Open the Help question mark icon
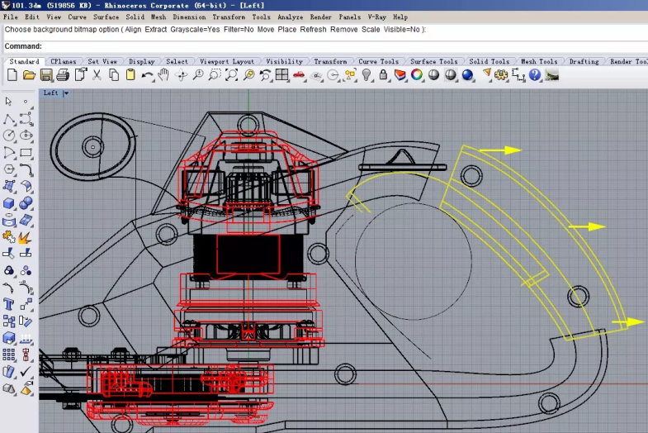Screen dimensions: 648x433 click(x=535, y=75)
